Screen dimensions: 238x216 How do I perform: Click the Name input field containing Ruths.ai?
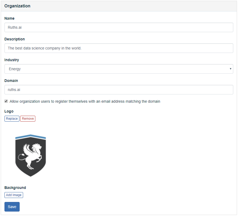[119, 27]
